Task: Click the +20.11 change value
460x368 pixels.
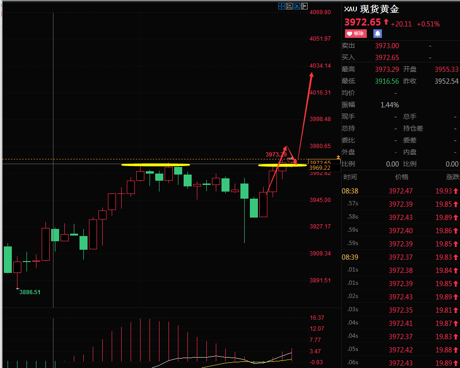Action: click(x=401, y=24)
